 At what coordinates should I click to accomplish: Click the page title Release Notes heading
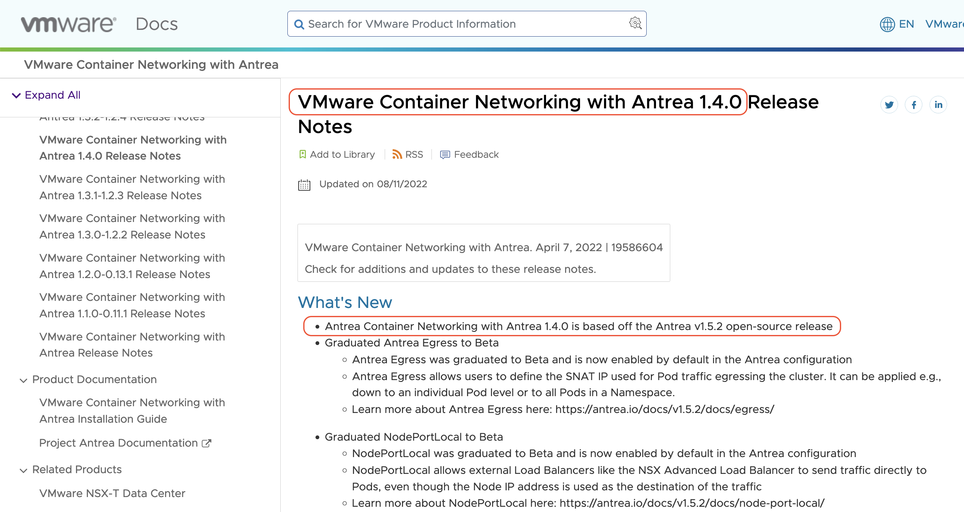pos(558,114)
